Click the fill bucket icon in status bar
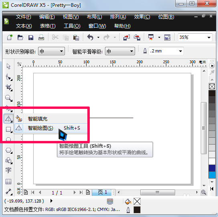218x217 pixels. click(x=128, y=201)
